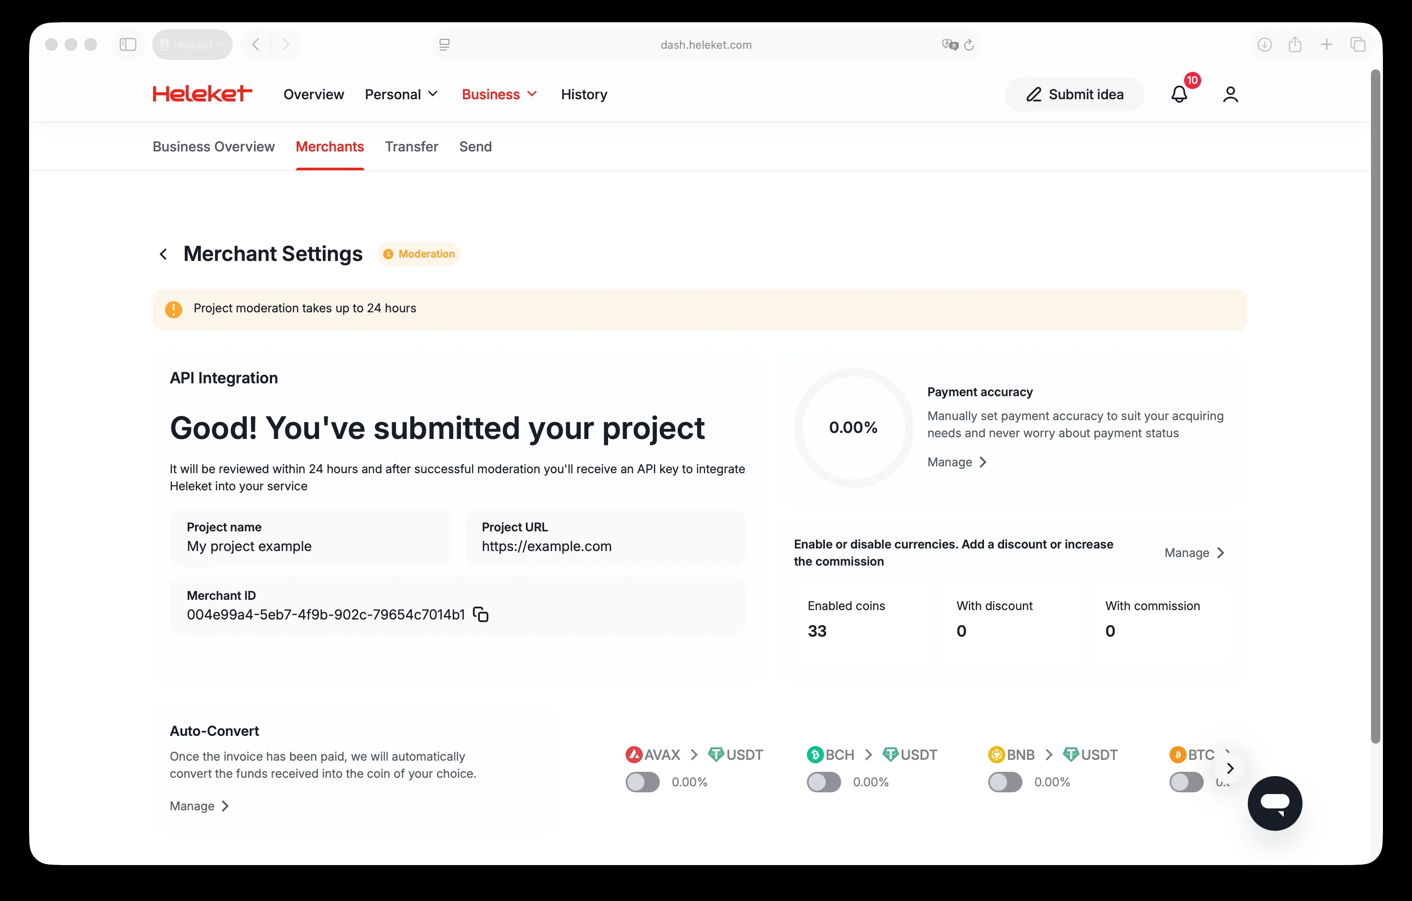Go back using Merchant Settings arrow
Screen dimensions: 1412x901
click(x=164, y=254)
